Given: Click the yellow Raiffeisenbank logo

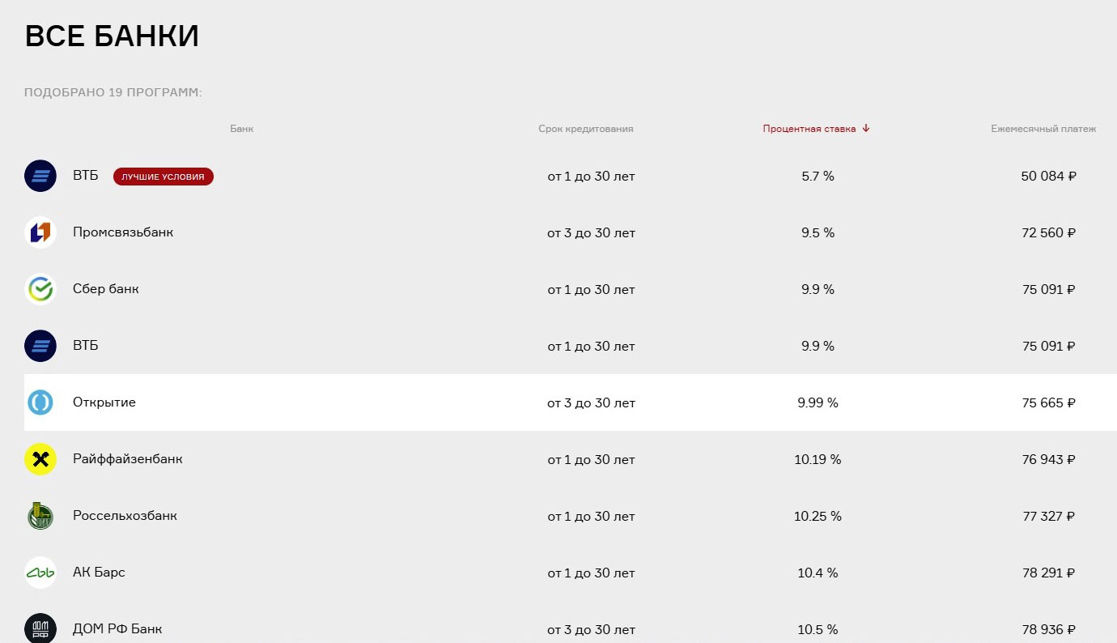Looking at the screenshot, I should pyautogui.click(x=40, y=459).
